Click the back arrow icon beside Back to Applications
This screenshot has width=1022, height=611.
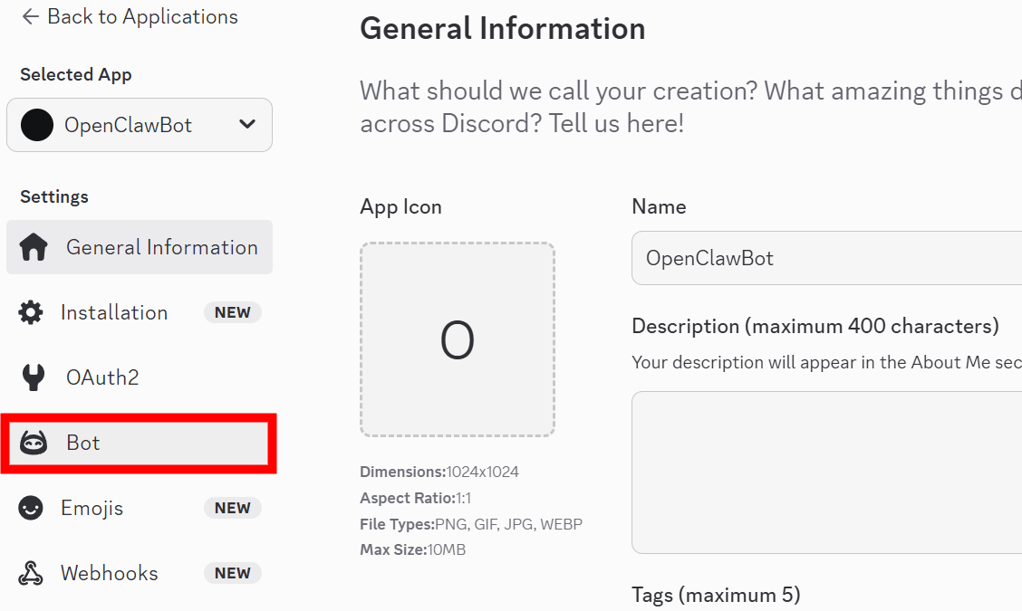point(30,16)
